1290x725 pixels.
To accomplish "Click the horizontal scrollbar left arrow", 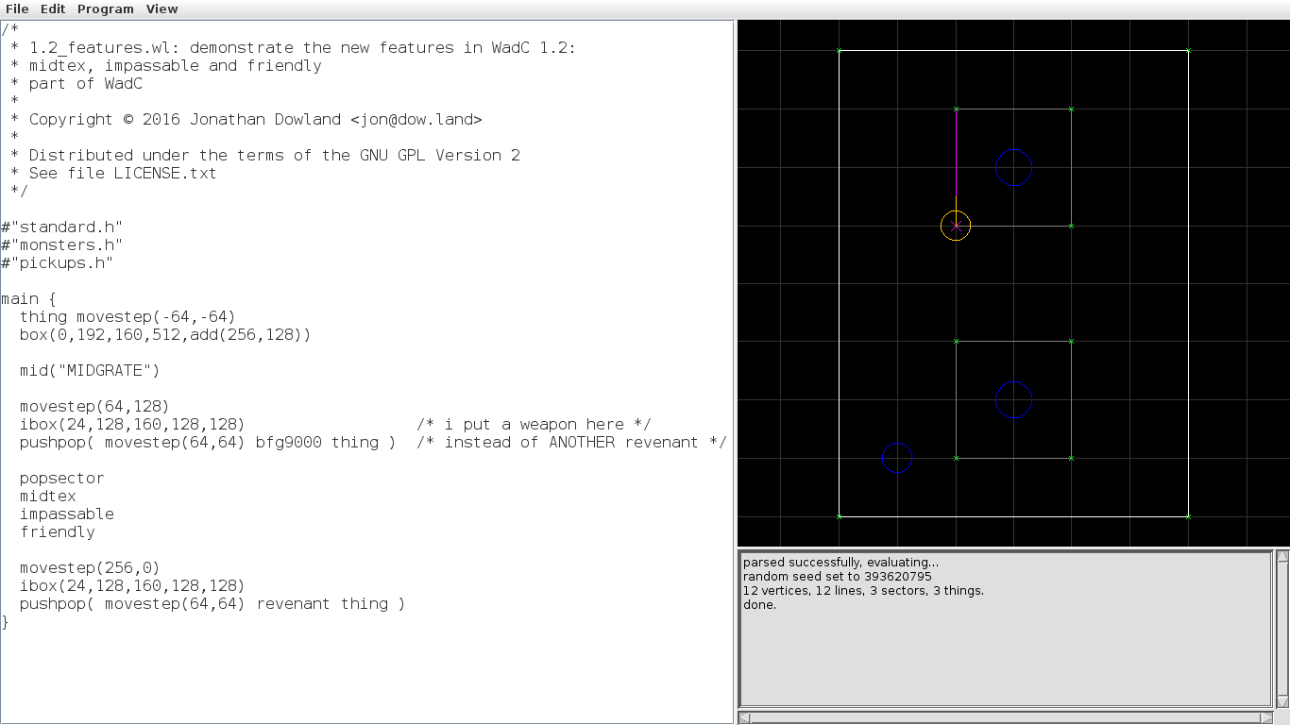I will pos(744,718).
